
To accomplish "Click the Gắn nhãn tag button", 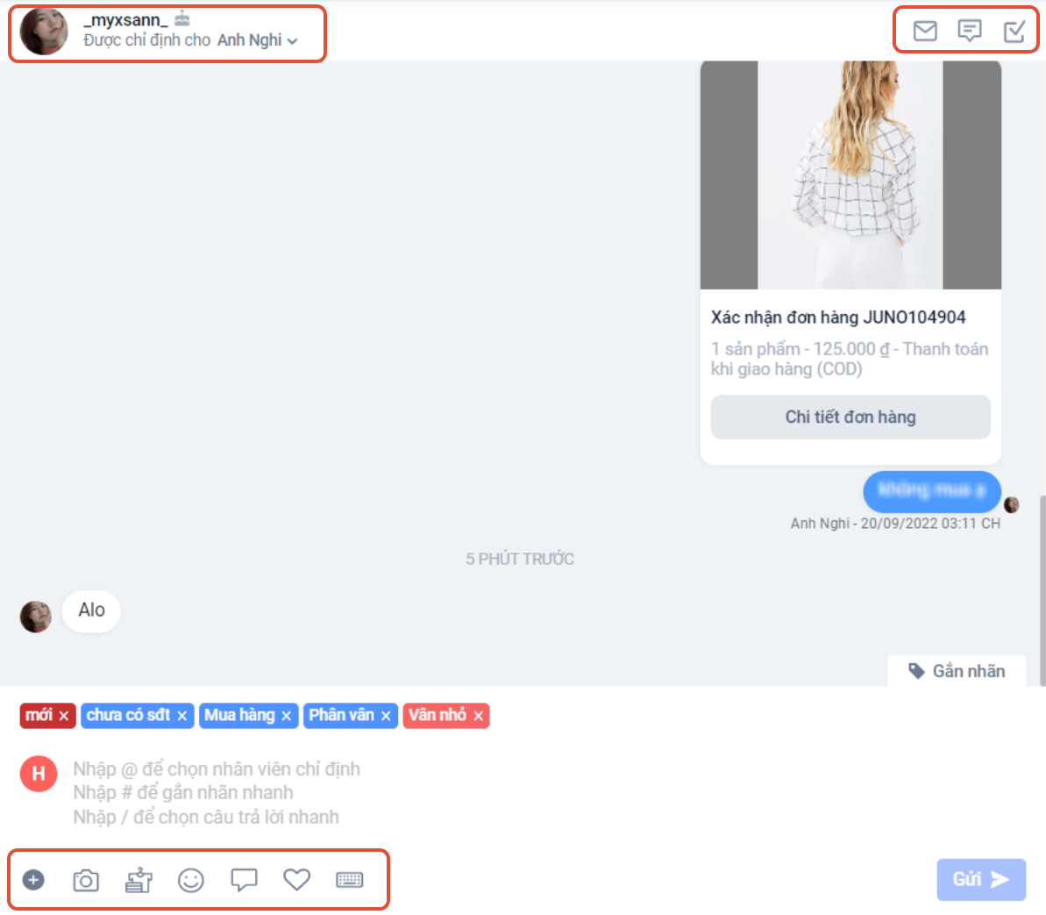I will coord(957,671).
